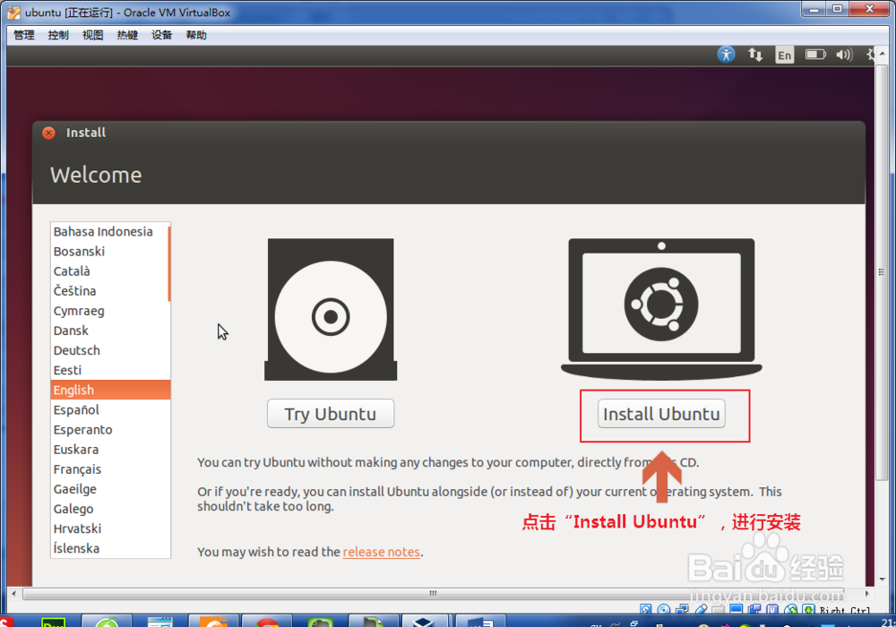The height and width of the screenshot is (627, 896).
Task: Click the VM vertical scrollbar up arrow
Action: click(883, 53)
